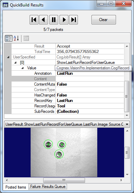Select the TotalTime property row

(68, 52)
